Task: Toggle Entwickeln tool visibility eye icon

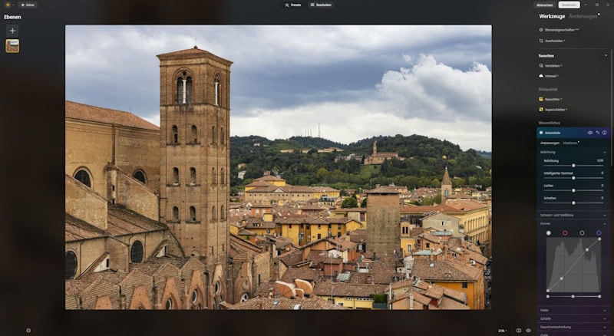Action: coord(589,133)
